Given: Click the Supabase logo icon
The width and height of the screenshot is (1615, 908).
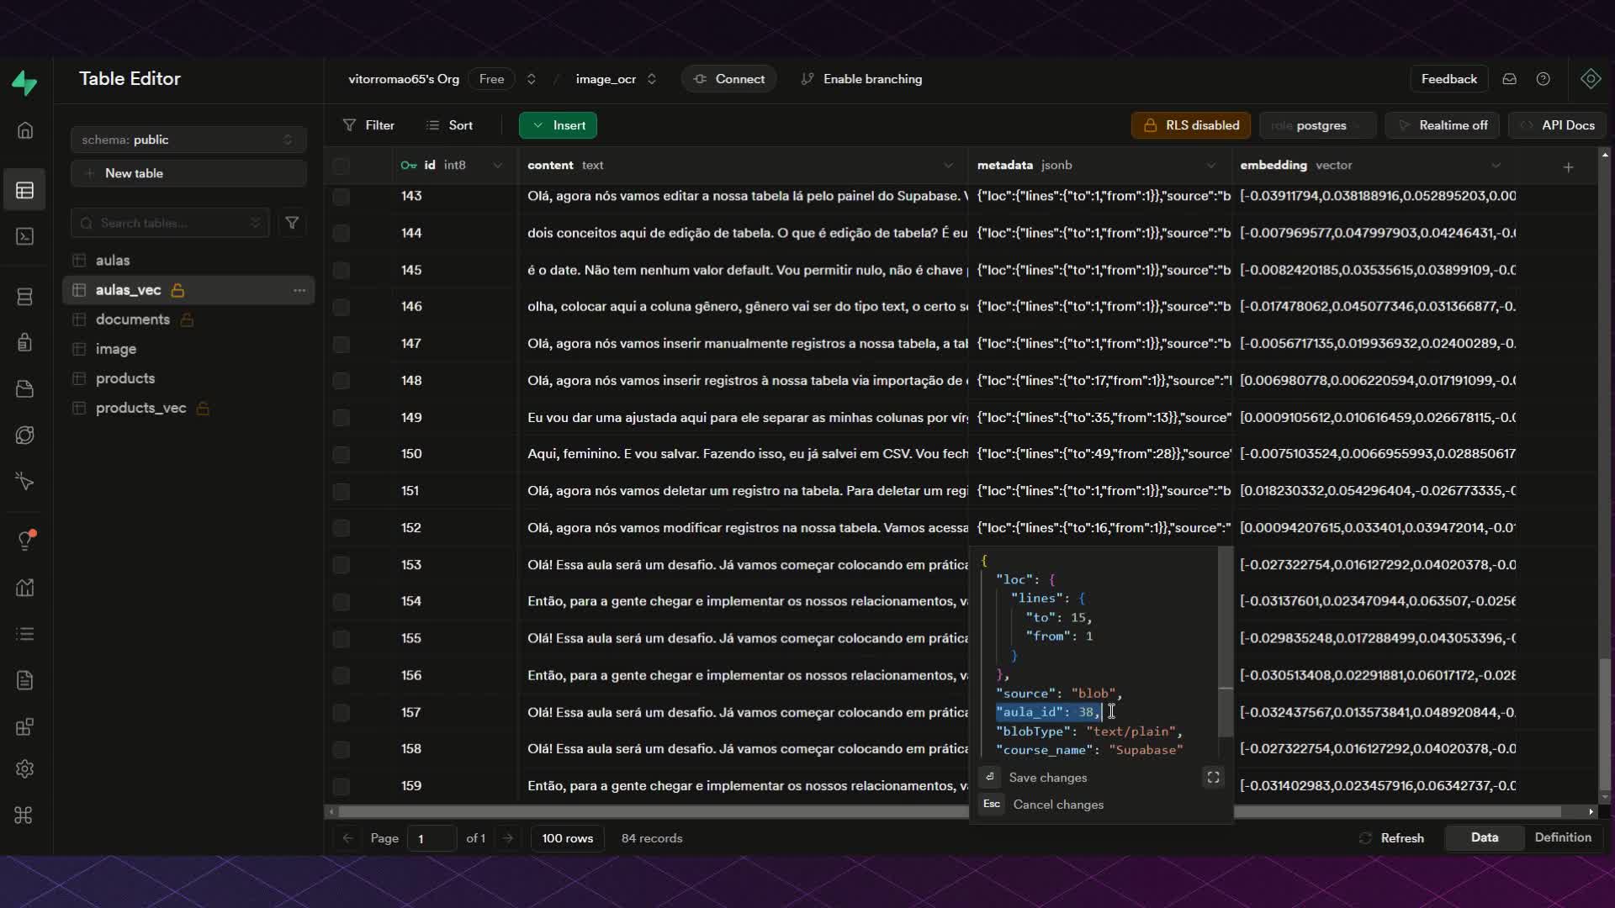Looking at the screenshot, I should tap(24, 82).
